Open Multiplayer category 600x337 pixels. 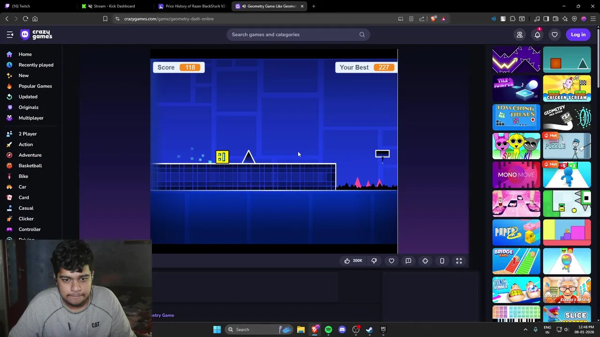pos(31,118)
